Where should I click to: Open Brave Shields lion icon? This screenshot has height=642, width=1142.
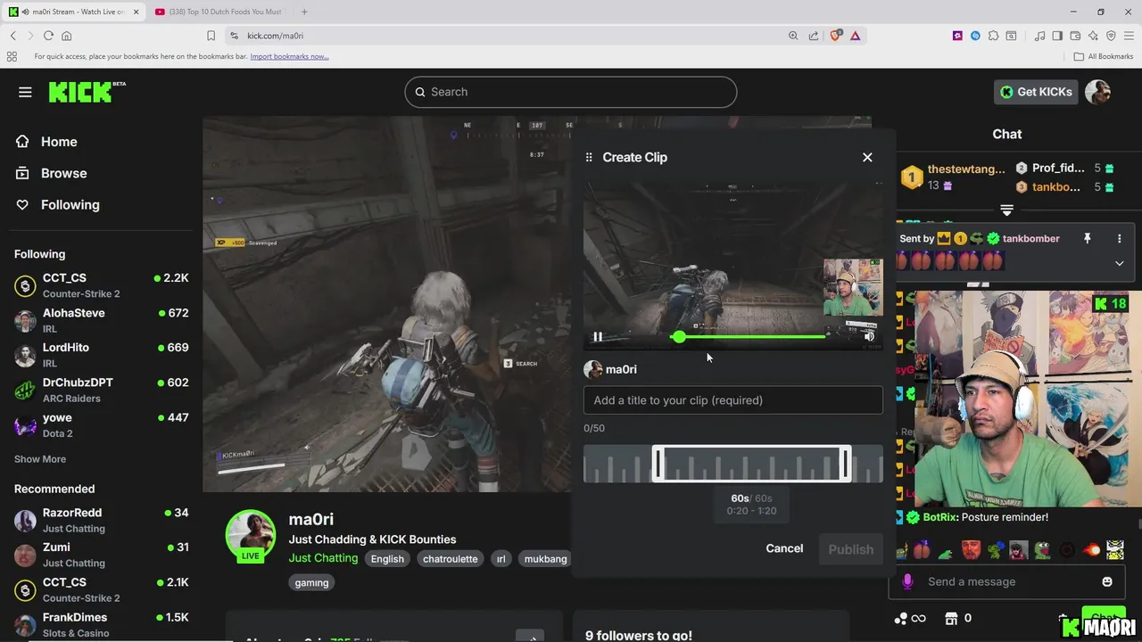click(x=836, y=36)
